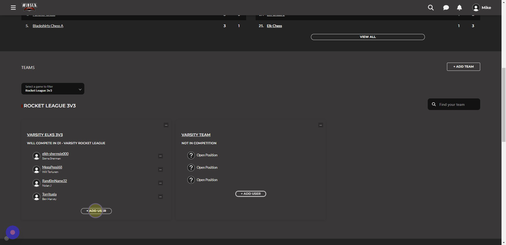Image resolution: width=506 pixels, height=245 pixels.
Task: Click the 'Sierra Sherman' name text
Action: click(51, 159)
